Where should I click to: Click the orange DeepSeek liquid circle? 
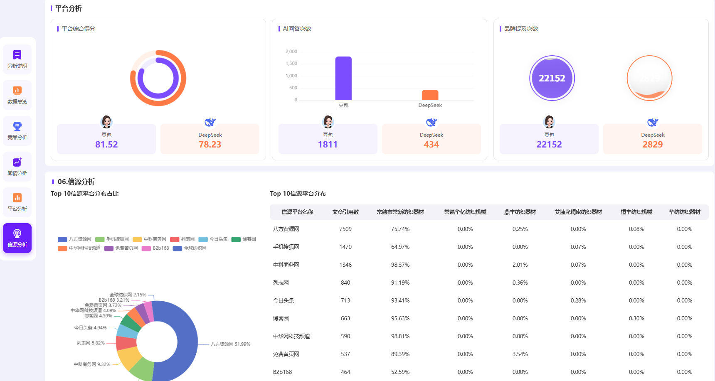point(650,78)
